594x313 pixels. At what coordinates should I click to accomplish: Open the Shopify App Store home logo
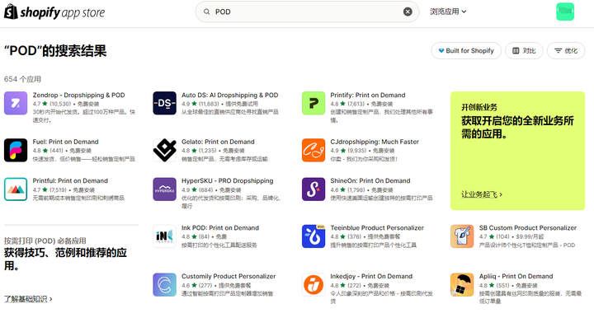click(54, 12)
